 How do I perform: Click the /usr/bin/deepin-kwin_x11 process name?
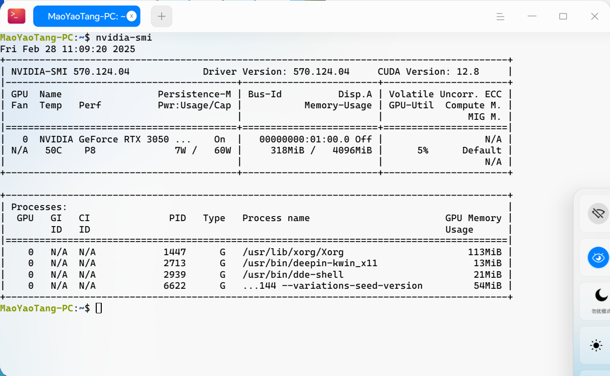click(x=310, y=263)
